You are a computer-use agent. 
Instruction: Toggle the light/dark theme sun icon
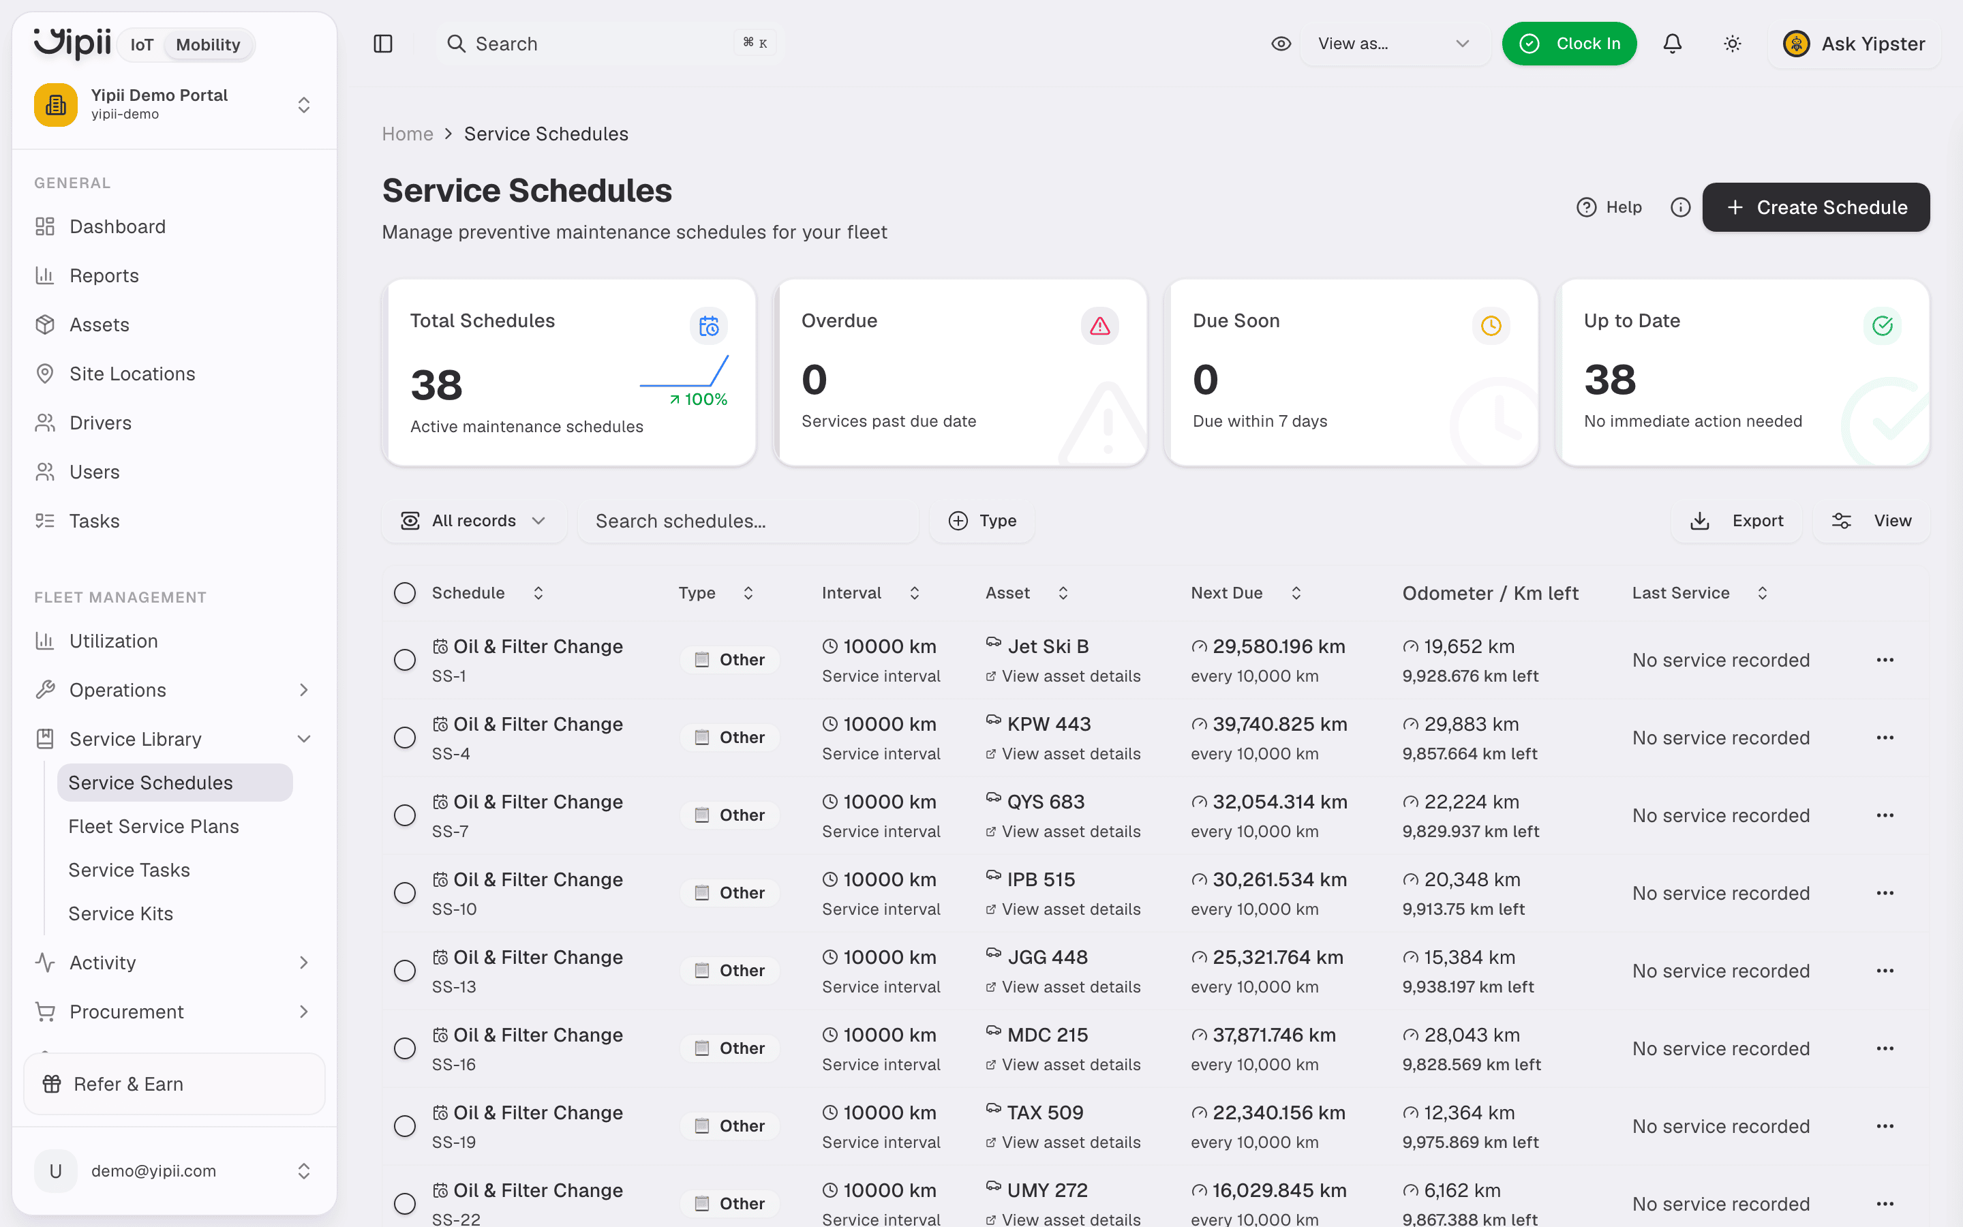click(1733, 44)
